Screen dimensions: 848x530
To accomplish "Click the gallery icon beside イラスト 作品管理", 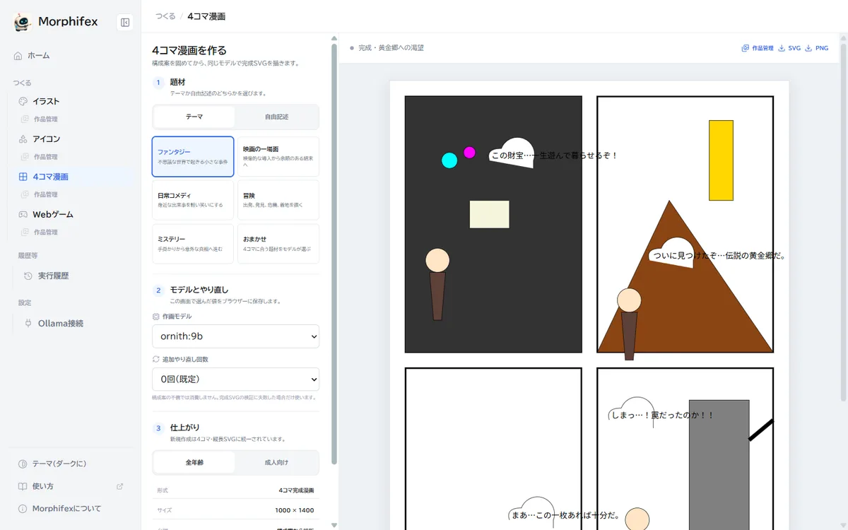I will point(25,119).
